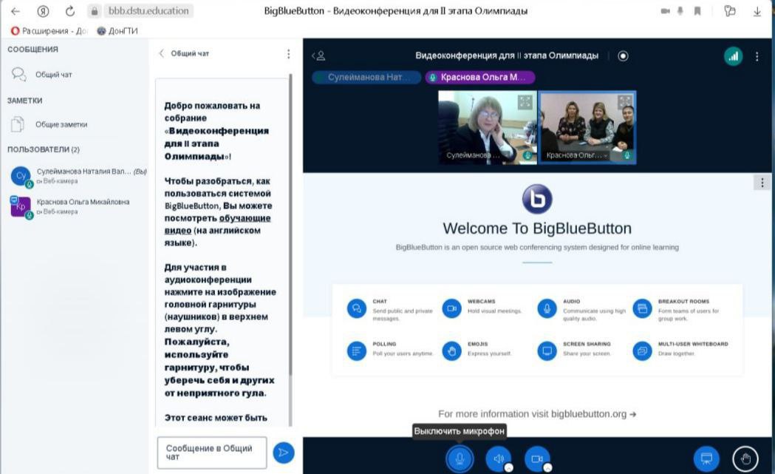Click the Multi-User Whiteboard icon on slide
Viewport: 775px width, 474px height.
(x=642, y=351)
